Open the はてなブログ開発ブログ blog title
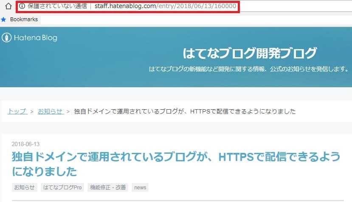 250,53
